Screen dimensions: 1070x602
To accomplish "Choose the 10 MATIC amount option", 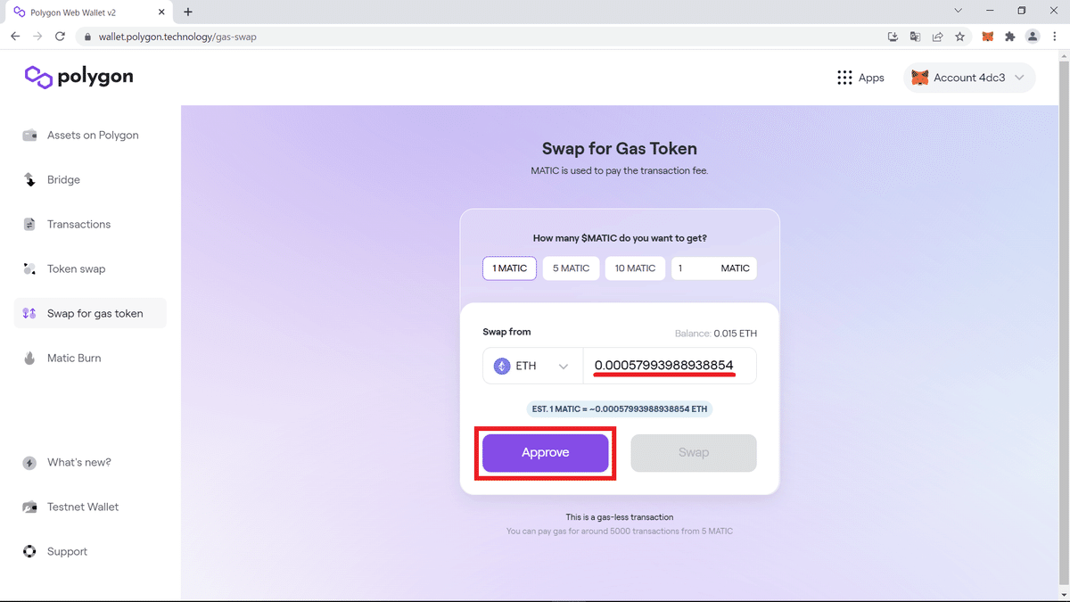I will coord(635,268).
